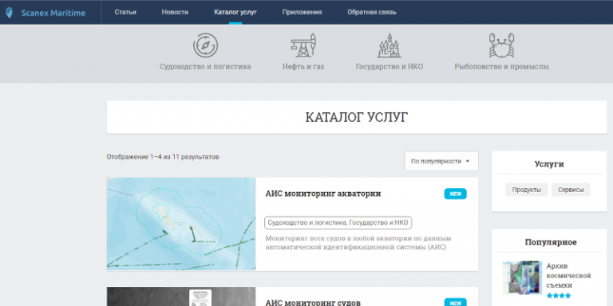The height and width of the screenshot is (306, 613).
Task: Click the Scanex Maritime logo icon
Action: [x=9, y=13]
